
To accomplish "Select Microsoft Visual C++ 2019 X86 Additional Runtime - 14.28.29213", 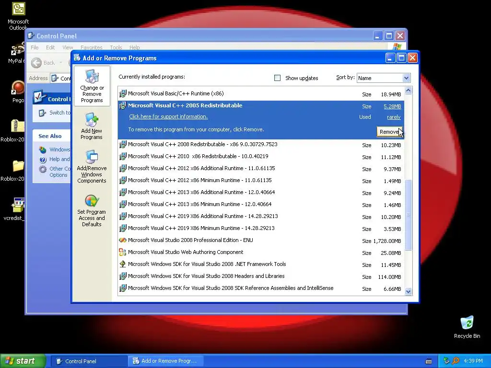I will (261, 216).
